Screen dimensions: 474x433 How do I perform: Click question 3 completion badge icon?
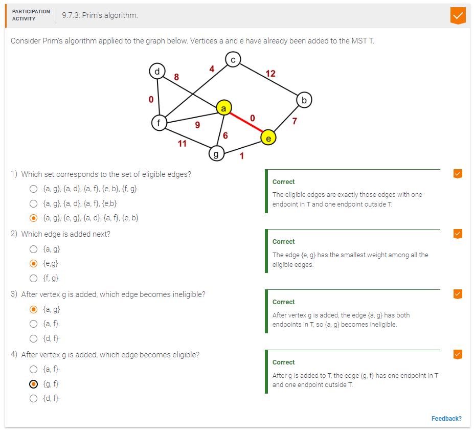458,294
